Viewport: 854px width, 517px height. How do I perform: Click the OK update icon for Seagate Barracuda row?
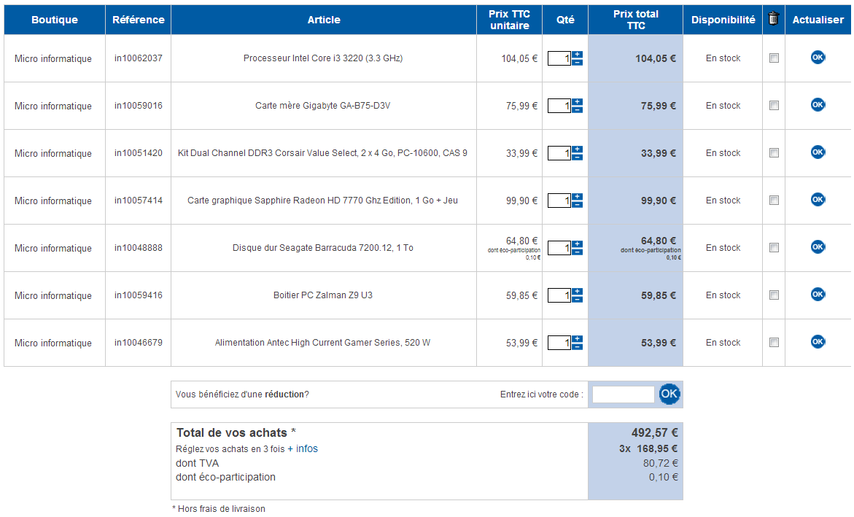coord(818,246)
